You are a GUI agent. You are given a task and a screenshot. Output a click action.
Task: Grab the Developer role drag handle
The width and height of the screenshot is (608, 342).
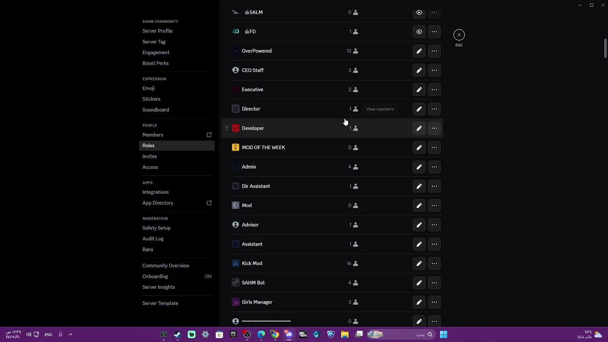coord(227,128)
